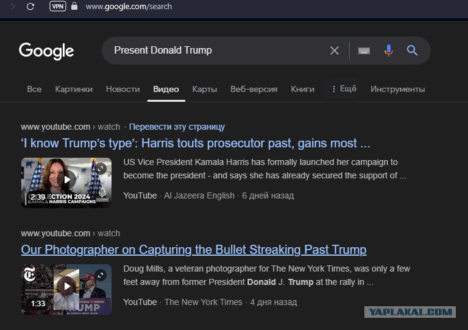Go to Google homepage via logo
Image resolution: width=468 pixels, height=330 pixels.
point(46,51)
